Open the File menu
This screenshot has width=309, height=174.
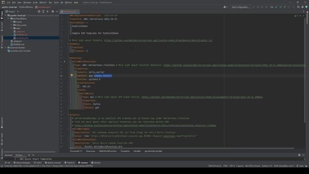[9, 2]
